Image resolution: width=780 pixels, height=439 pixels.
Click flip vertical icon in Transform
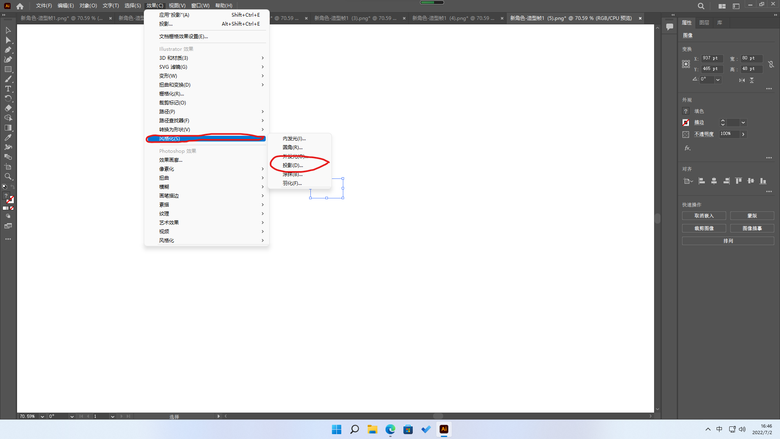point(752,80)
